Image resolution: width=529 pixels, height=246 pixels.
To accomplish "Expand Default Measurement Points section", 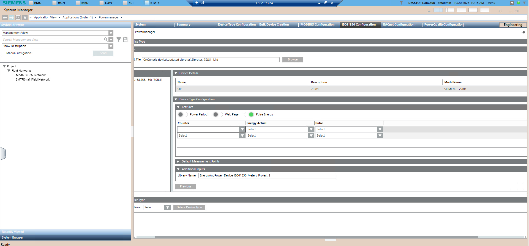I will tap(178, 162).
